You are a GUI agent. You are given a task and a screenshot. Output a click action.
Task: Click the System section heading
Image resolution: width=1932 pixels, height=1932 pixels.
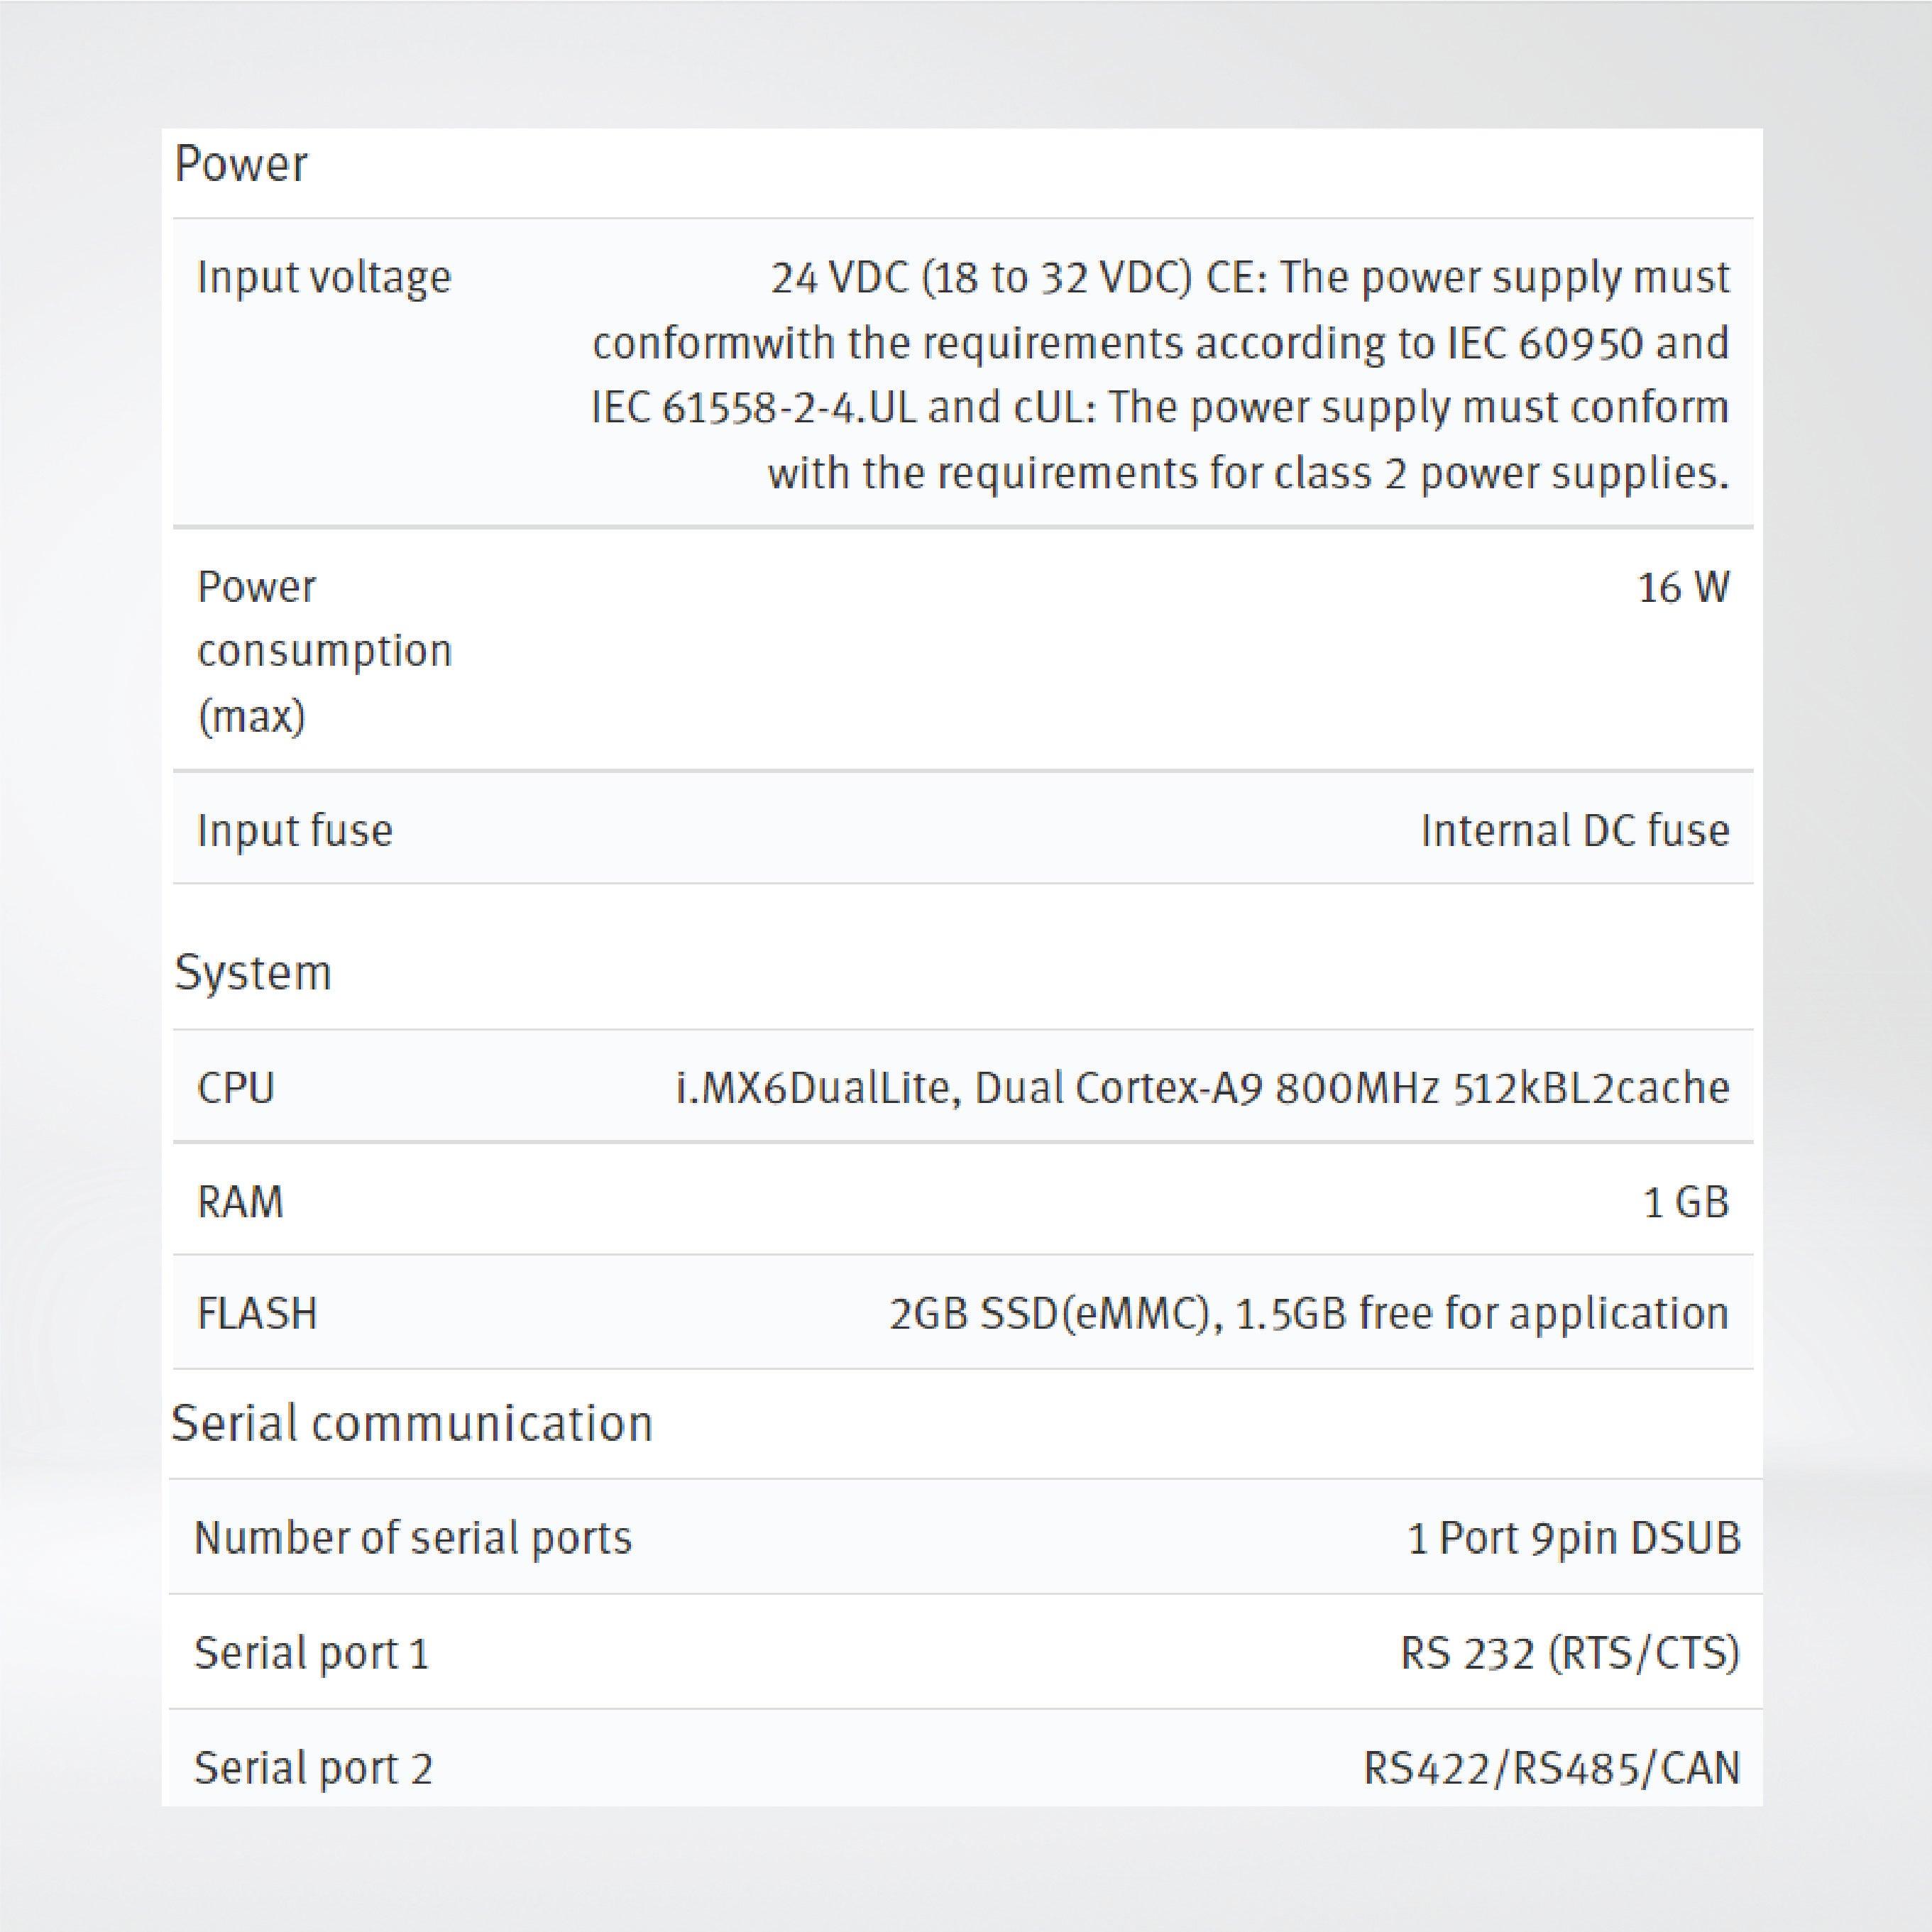[252, 973]
